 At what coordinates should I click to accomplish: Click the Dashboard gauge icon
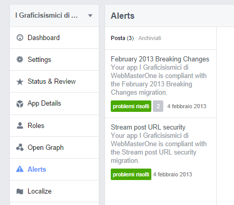point(20,37)
